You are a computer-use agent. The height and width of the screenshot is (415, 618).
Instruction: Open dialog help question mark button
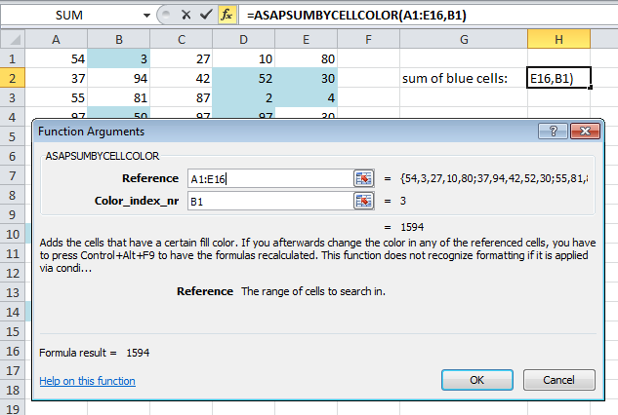click(x=553, y=131)
